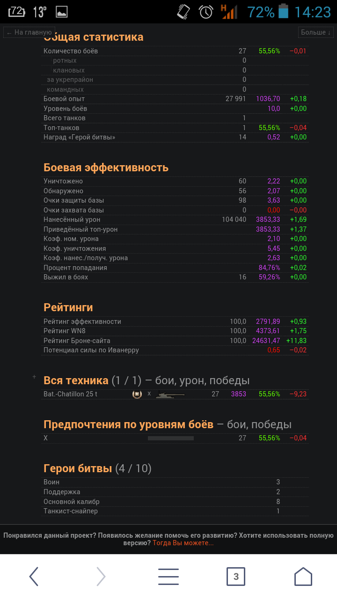Screen dimensions: 337x599
Task: Follow the Тогда Вы можете link
Action: point(183,543)
